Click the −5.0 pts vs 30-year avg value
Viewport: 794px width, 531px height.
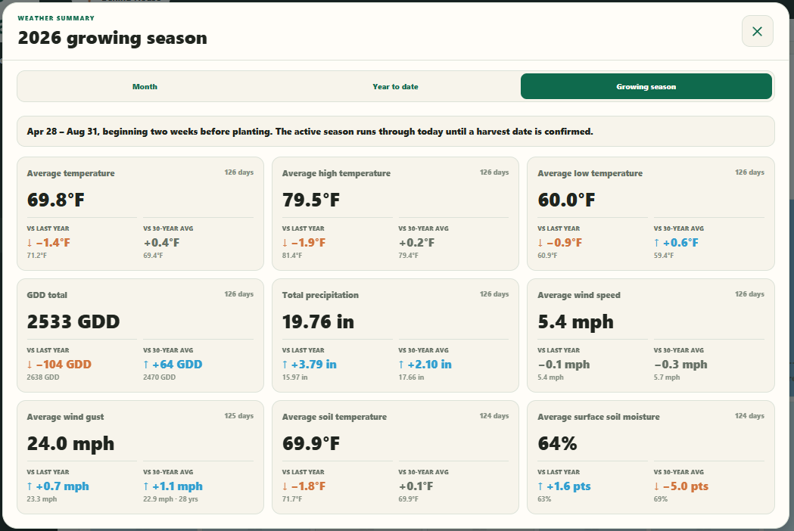pos(681,486)
